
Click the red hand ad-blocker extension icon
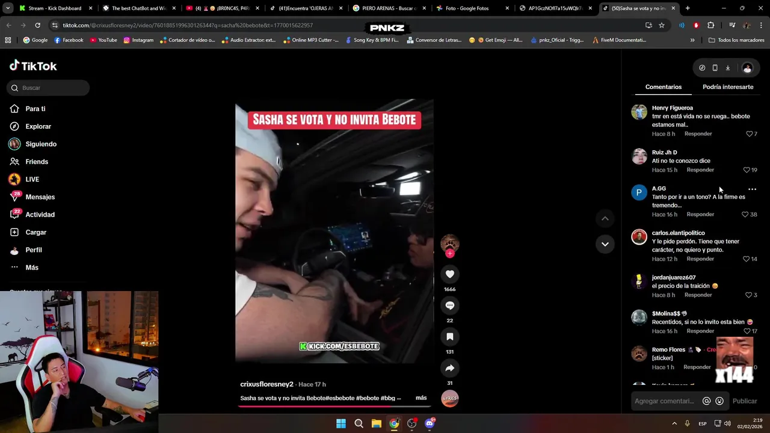[696, 25]
